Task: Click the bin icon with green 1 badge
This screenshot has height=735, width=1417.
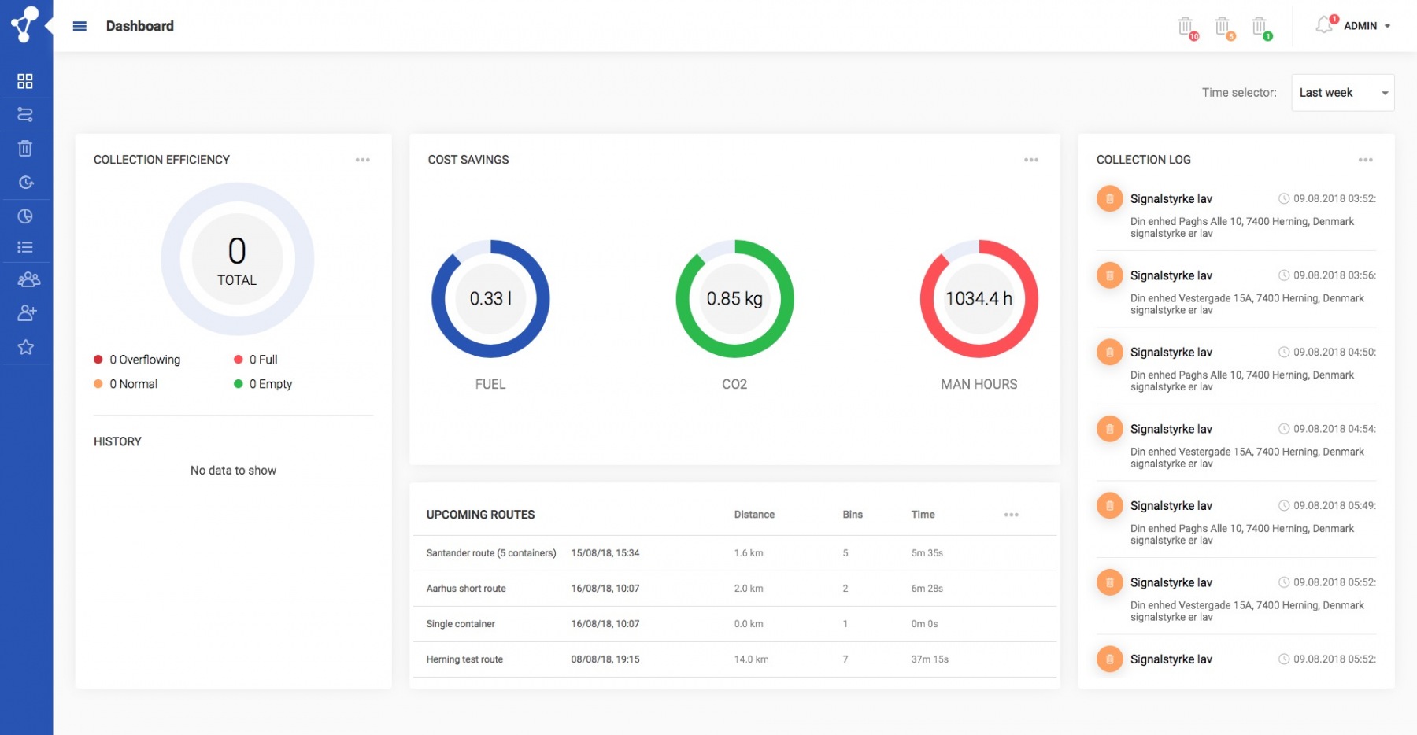Action: point(1260,27)
